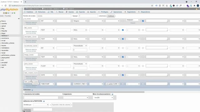200x112 pixels.
Task: Click the help icon beside Estructura
Action: [x=32, y=90]
